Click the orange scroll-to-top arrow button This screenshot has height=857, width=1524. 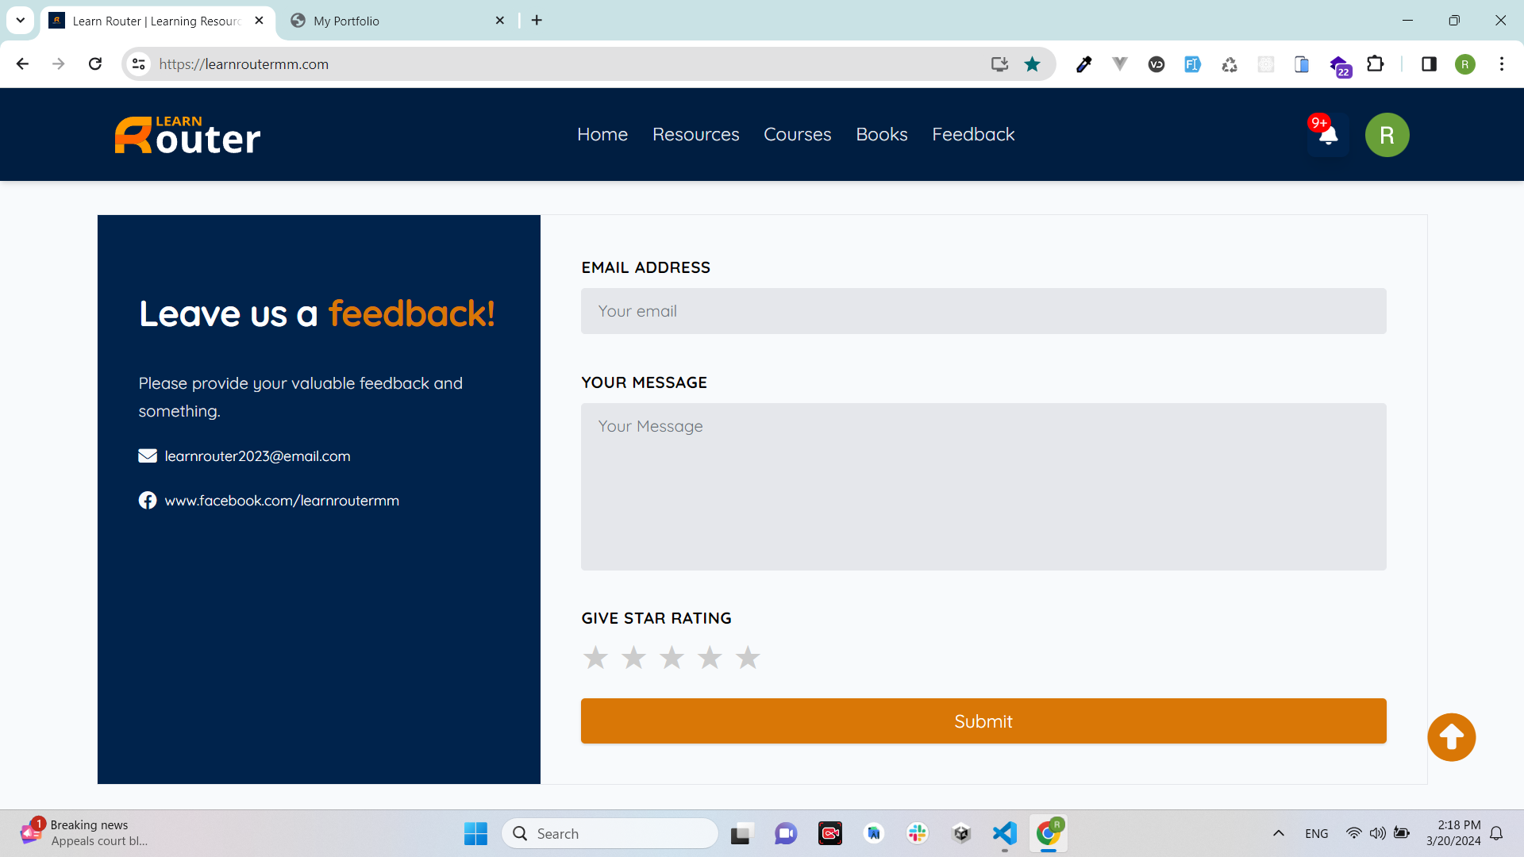pyautogui.click(x=1451, y=737)
